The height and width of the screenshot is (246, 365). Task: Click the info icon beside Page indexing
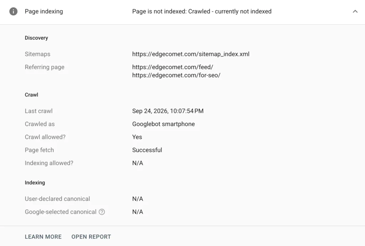click(13, 11)
